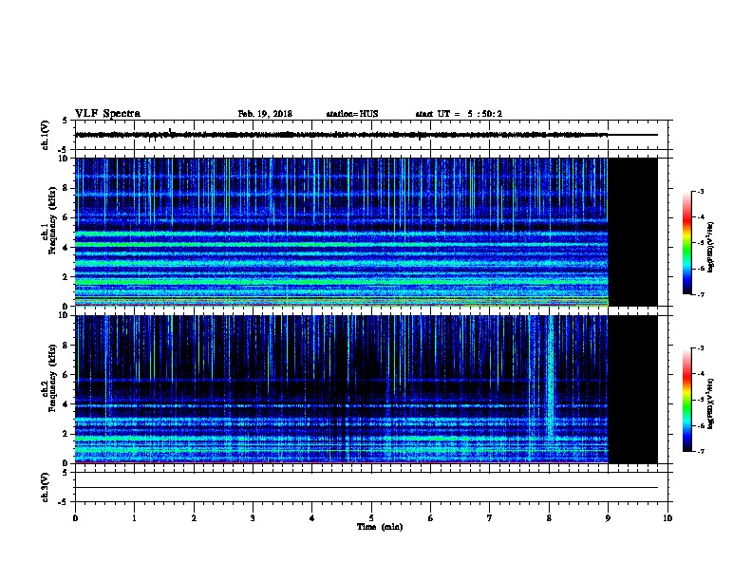
Task: Click the "Time (min)" x-axis label
Action: (380, 527)
